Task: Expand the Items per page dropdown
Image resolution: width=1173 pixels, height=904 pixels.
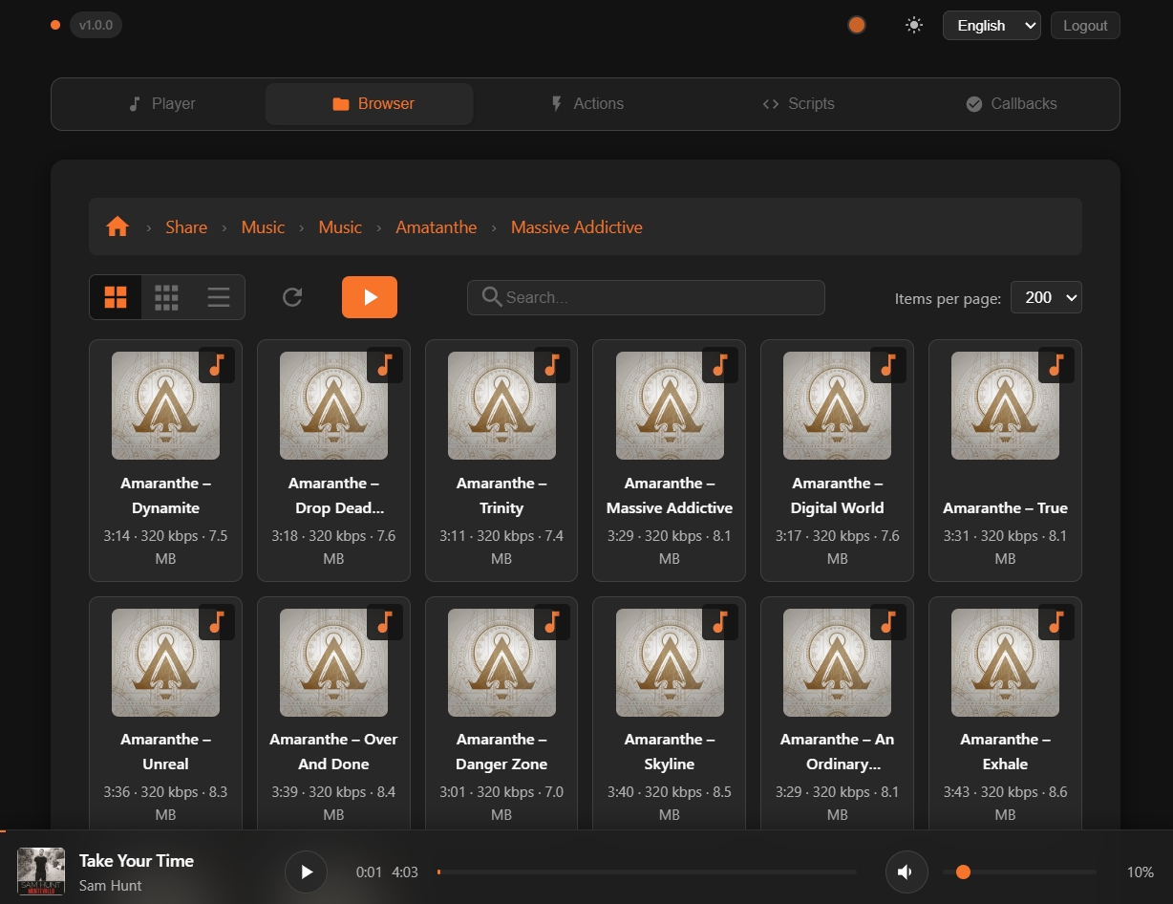Action: (1046, 297)
